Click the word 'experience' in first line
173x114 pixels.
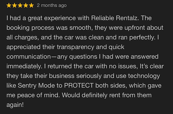click(60, 18)
